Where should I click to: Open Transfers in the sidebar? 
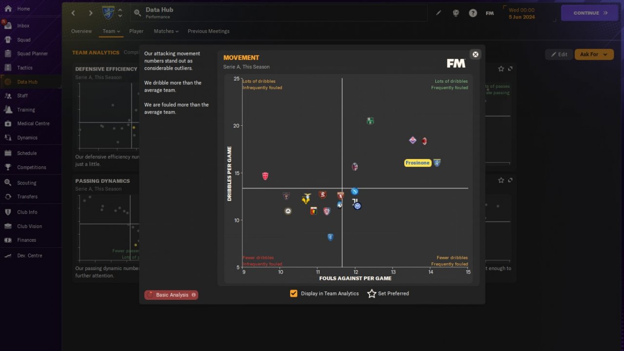[x=27, y=196]
